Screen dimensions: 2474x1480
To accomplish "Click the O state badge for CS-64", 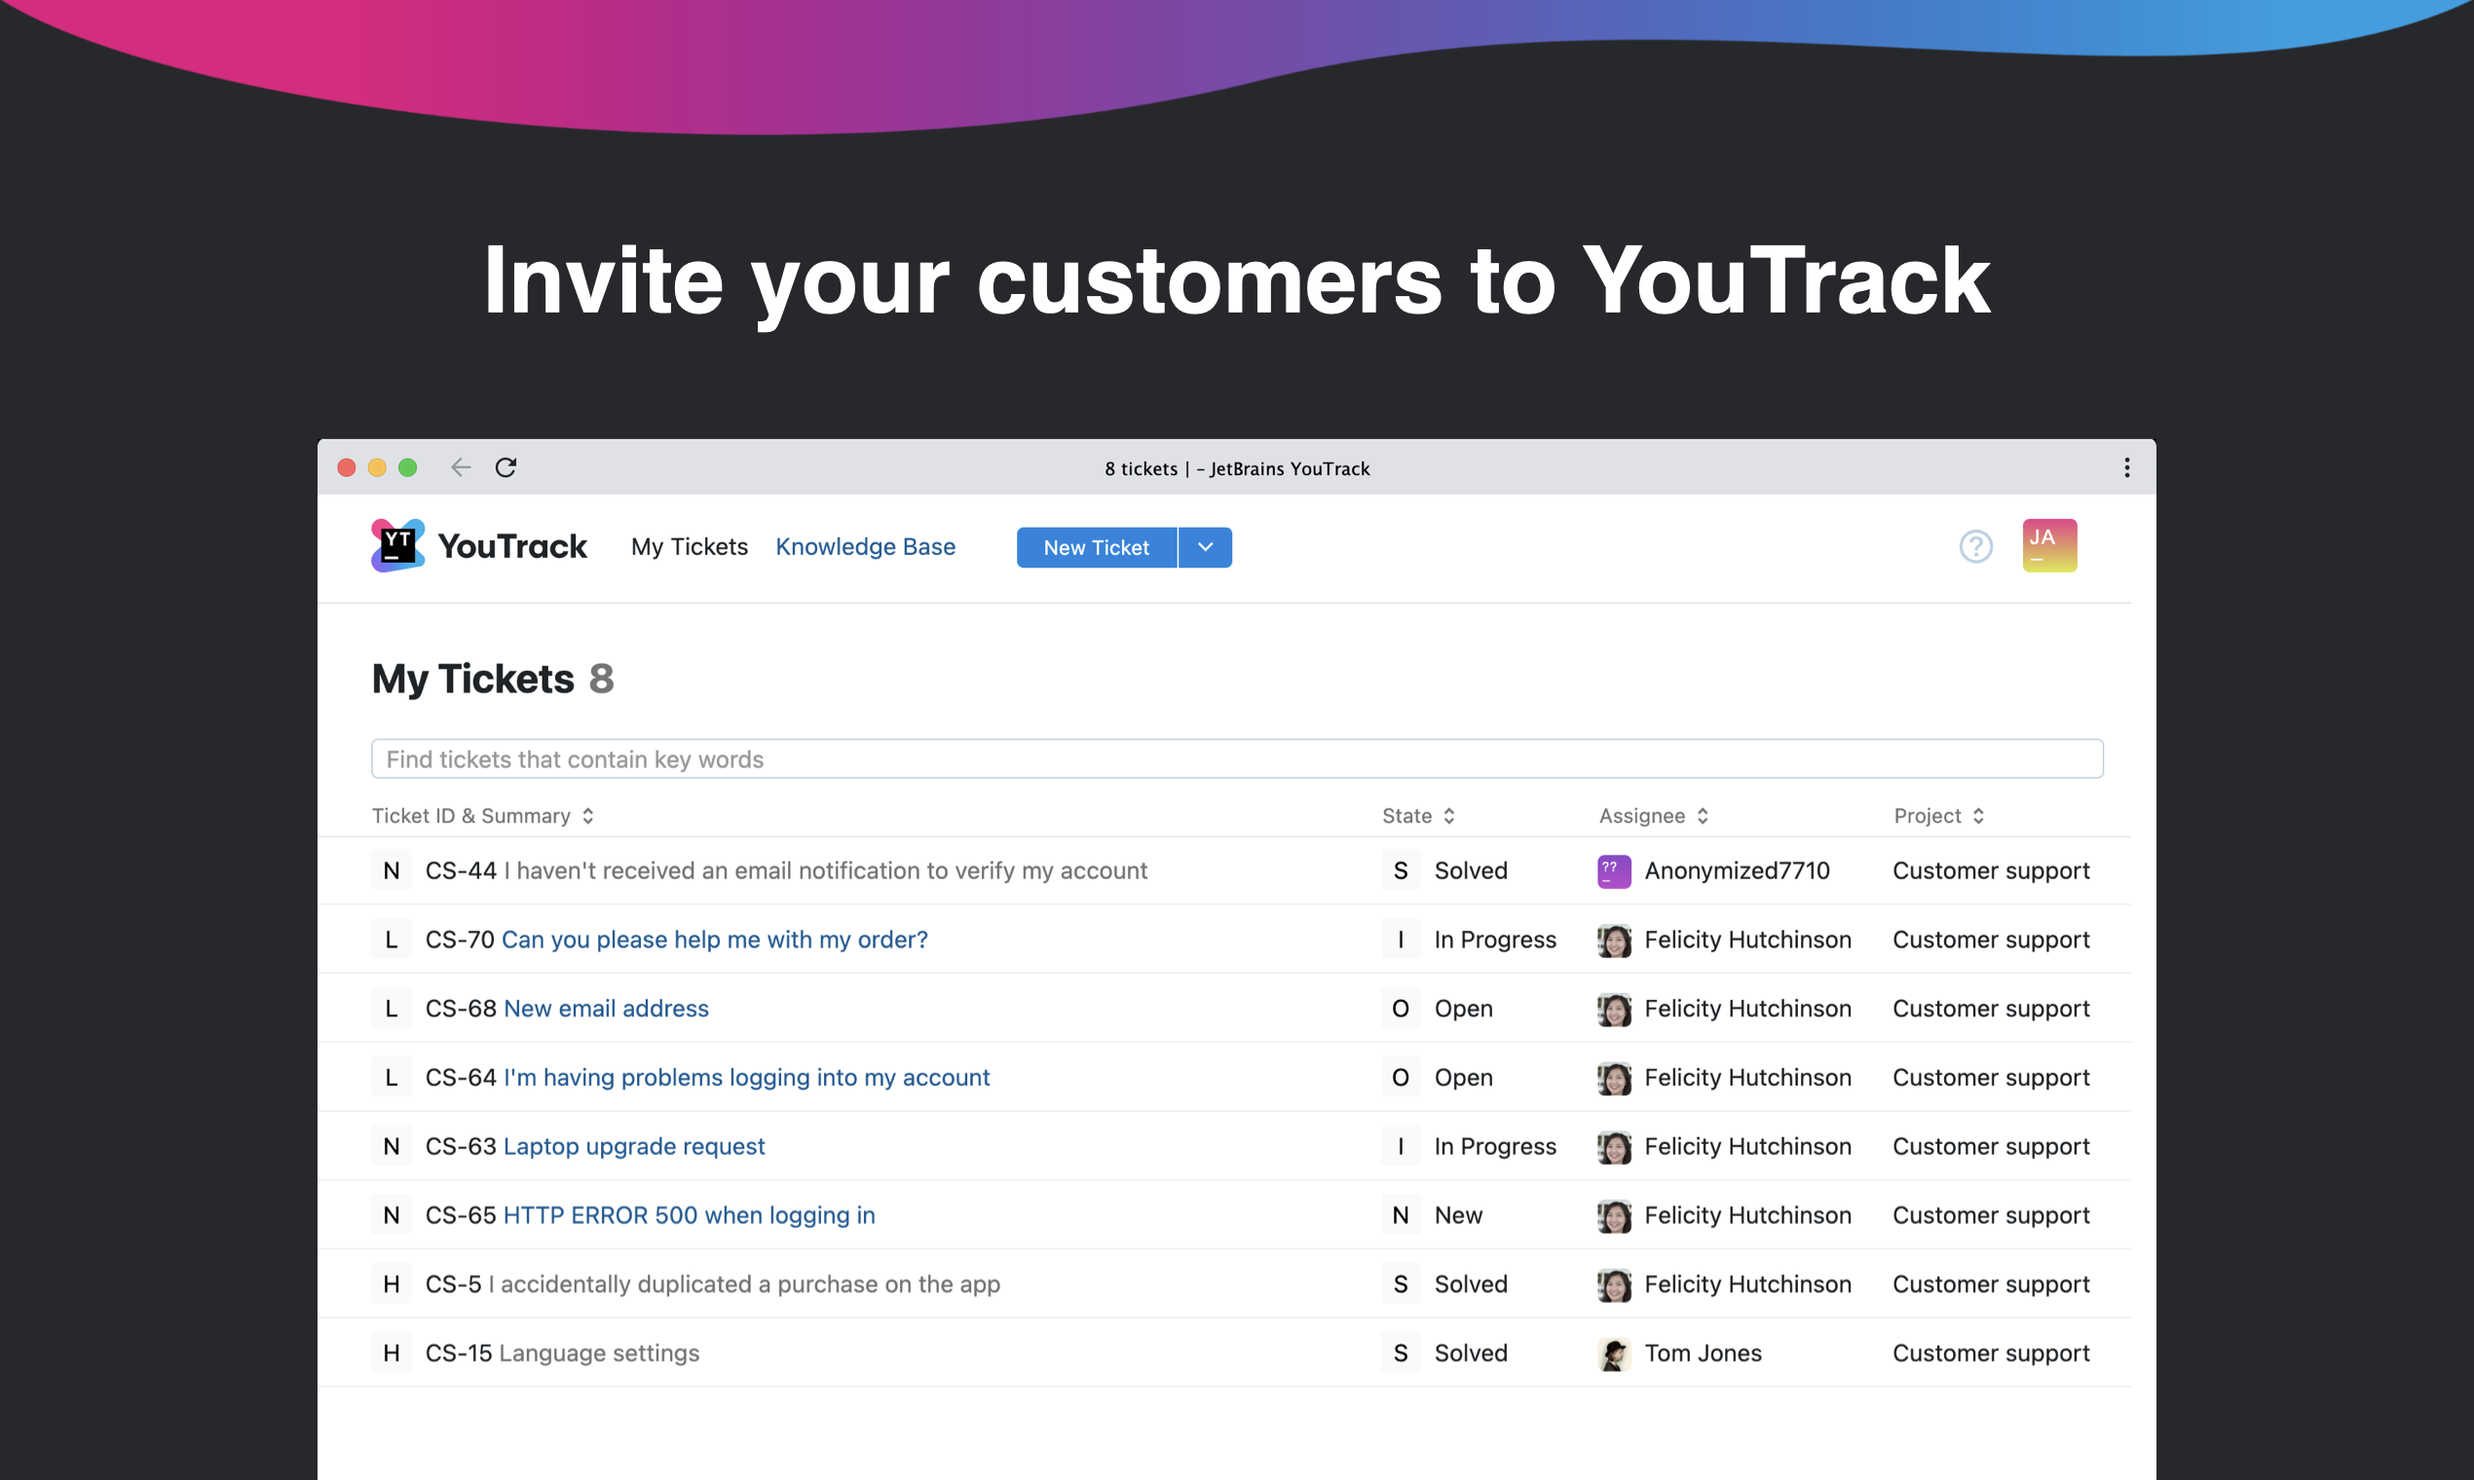I will pos(1401,1077).
